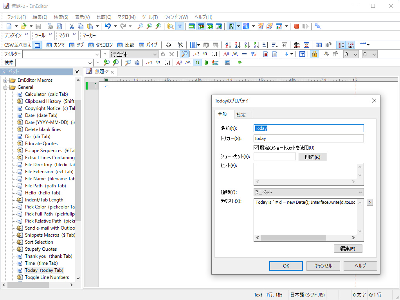Open the 行全体 filter column dropdown

(134, 54)
